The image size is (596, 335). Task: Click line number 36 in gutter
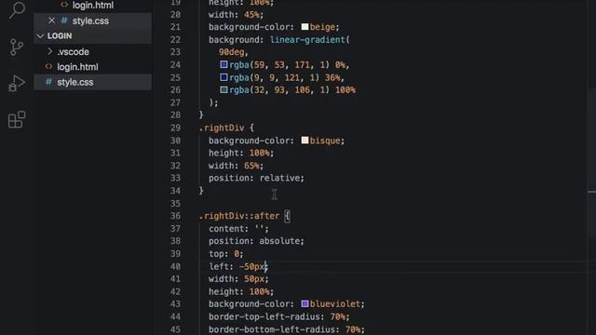click(175, 216)
